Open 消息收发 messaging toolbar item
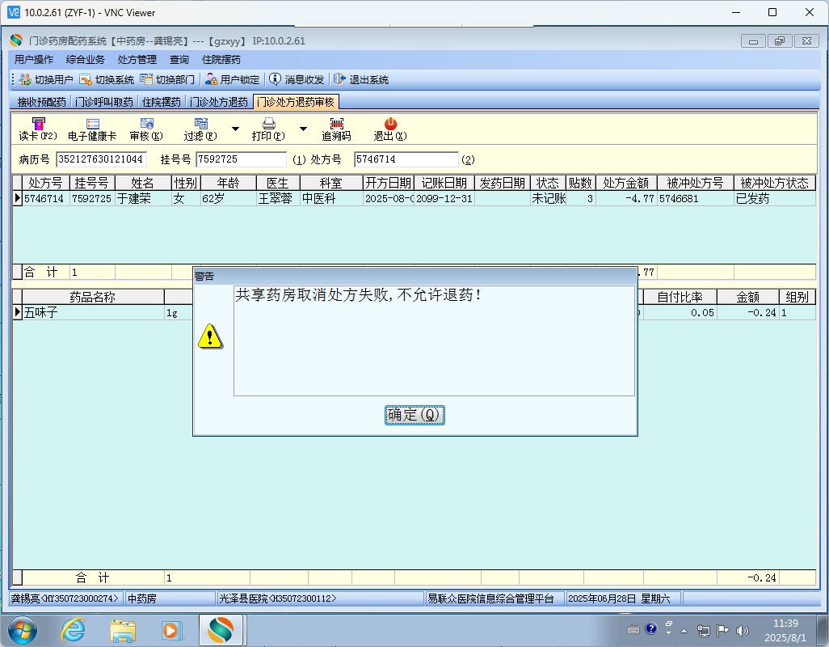The image size is (829, 647). pos(297,79)
